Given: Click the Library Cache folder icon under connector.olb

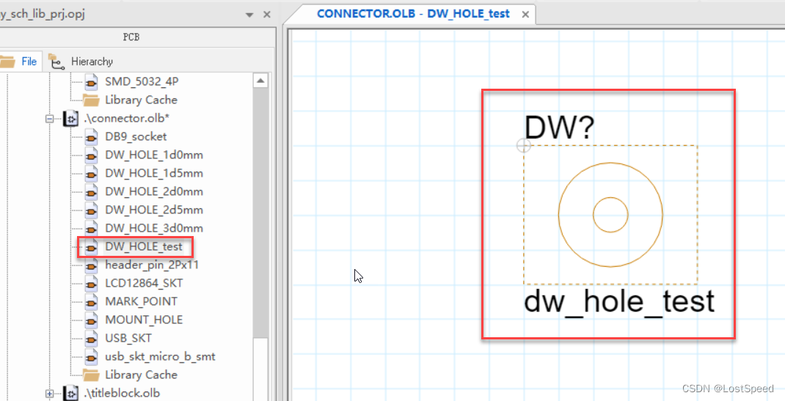Looking at the screenshot, I should (91, 375).
